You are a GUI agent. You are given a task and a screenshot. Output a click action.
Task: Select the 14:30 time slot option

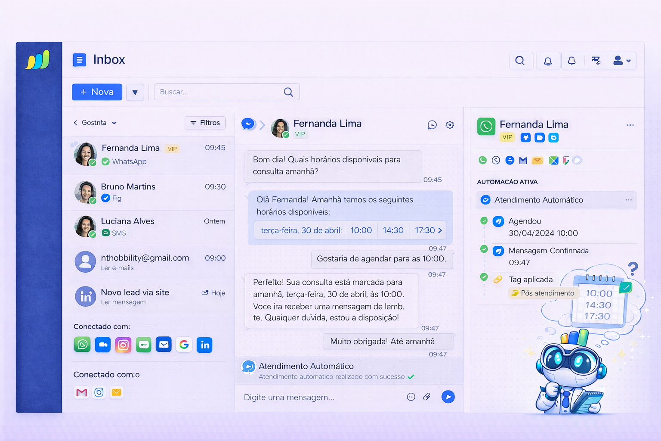[393, 230]
